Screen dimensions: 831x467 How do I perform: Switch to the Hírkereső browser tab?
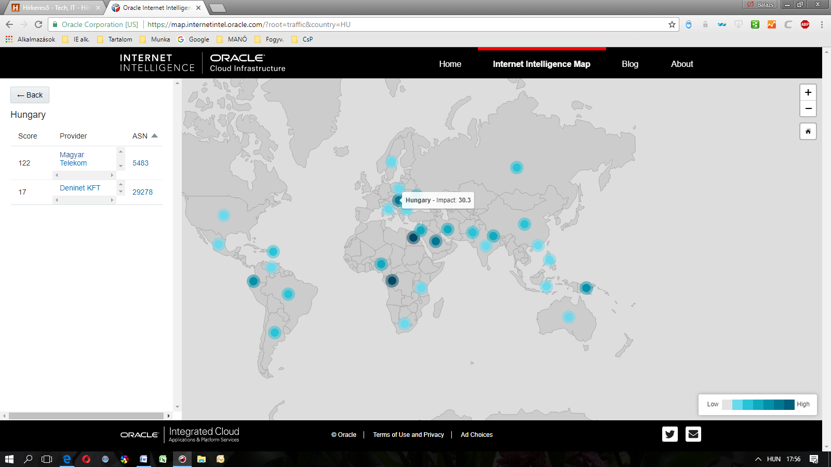[56, 8]
